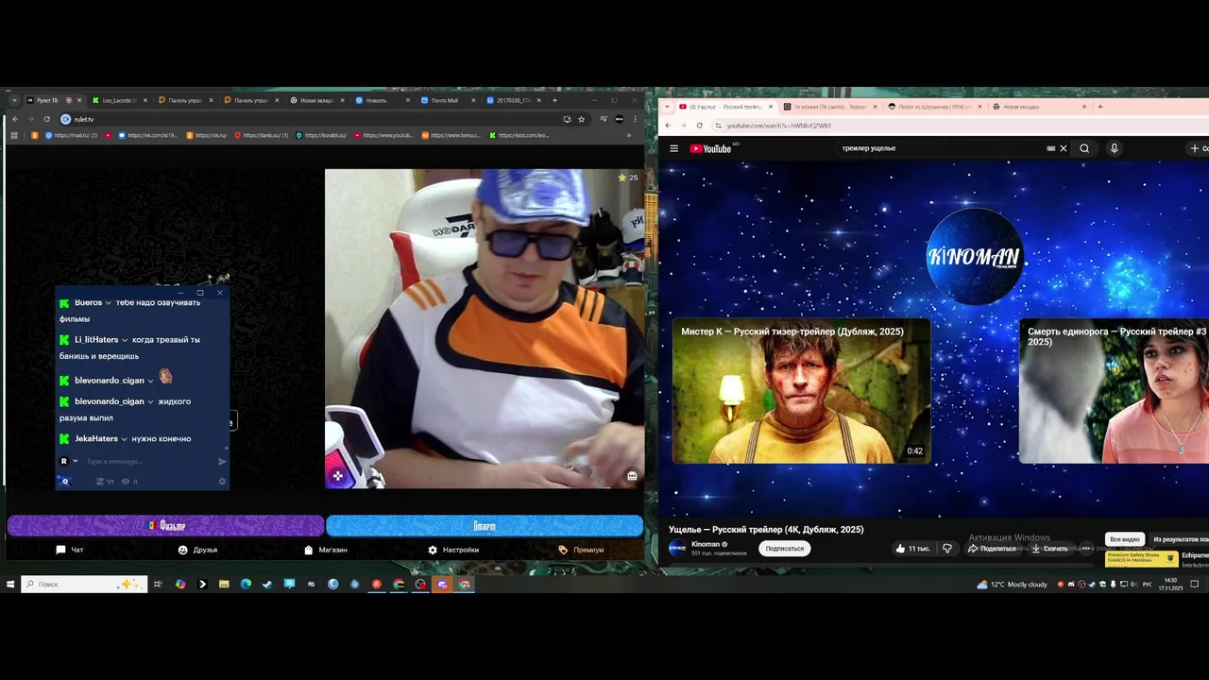
Task: Dislike the Ущелье trailer video
Action: (x=947, y=548)
